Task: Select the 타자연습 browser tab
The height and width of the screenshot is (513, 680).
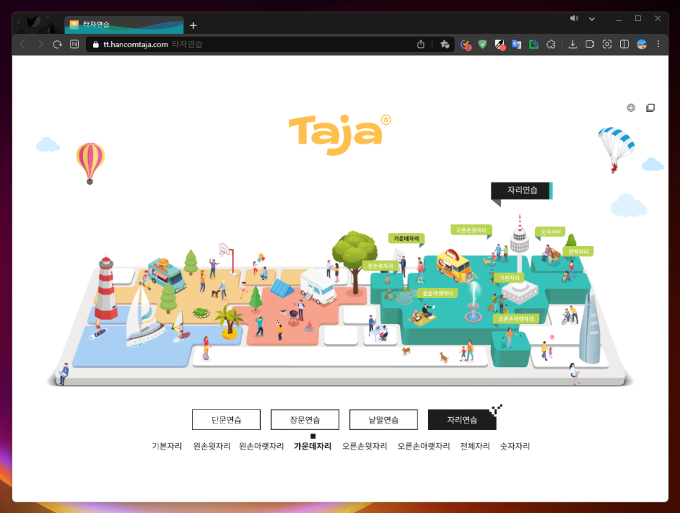Action: click(124, 25)
